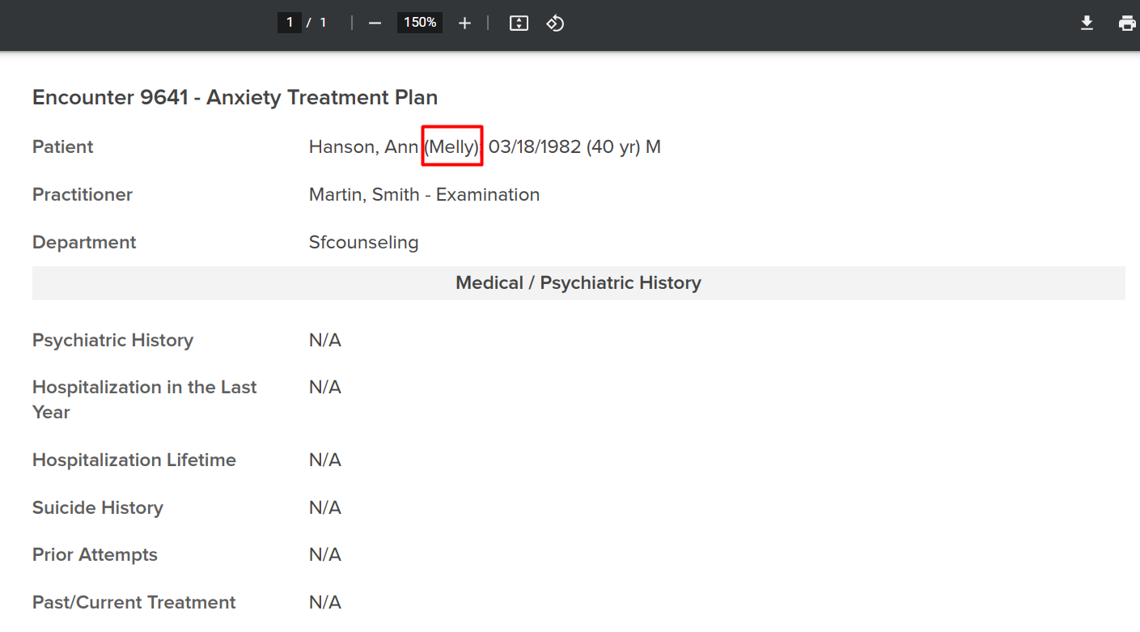The height and width of the screenshot is (632, 1140).
Task: Click the Patient label
Action: click(x=63, y=147)
